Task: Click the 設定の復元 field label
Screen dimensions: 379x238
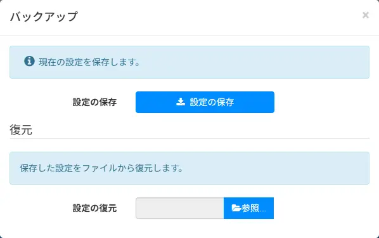Action: pyautogui.click(x=94, y=208)
